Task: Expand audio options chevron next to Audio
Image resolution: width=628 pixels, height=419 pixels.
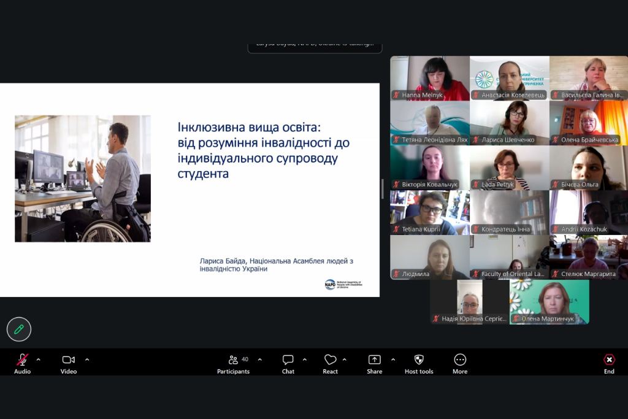Action: tap(39, 359)
